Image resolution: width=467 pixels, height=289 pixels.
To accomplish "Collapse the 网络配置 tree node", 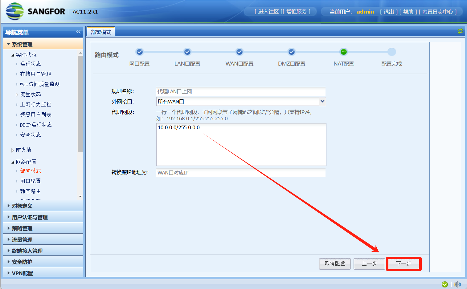I will [13, 162].
